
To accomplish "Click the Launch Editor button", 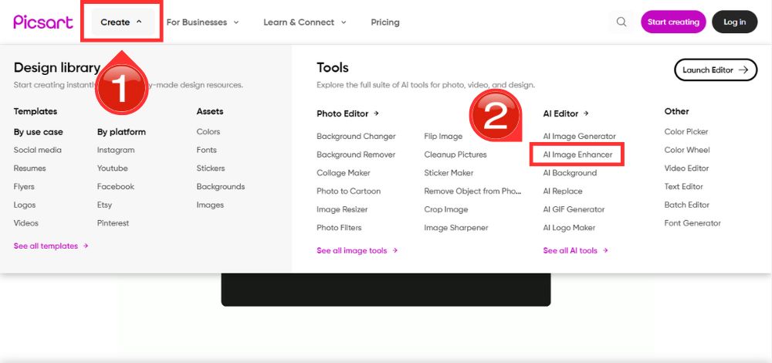I will tap(716, 70).
